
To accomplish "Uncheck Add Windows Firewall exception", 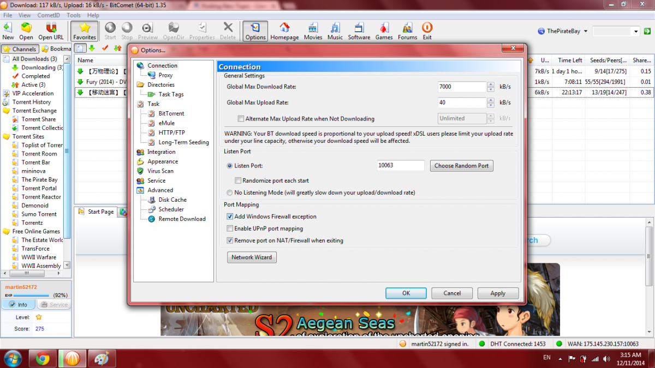I will click(x=230, y=216).
